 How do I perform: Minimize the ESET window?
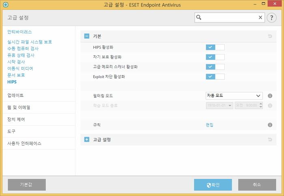(255, 4)
